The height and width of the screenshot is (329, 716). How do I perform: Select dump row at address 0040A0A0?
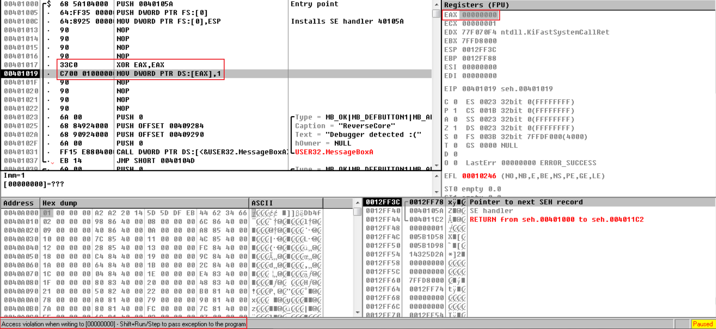point(162,300)
